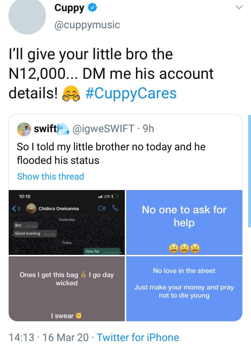Click the Show this thread link
Image resolution: width=251 pixels, height=348 pixels.
pyautogui.click(x=51, y=176)
